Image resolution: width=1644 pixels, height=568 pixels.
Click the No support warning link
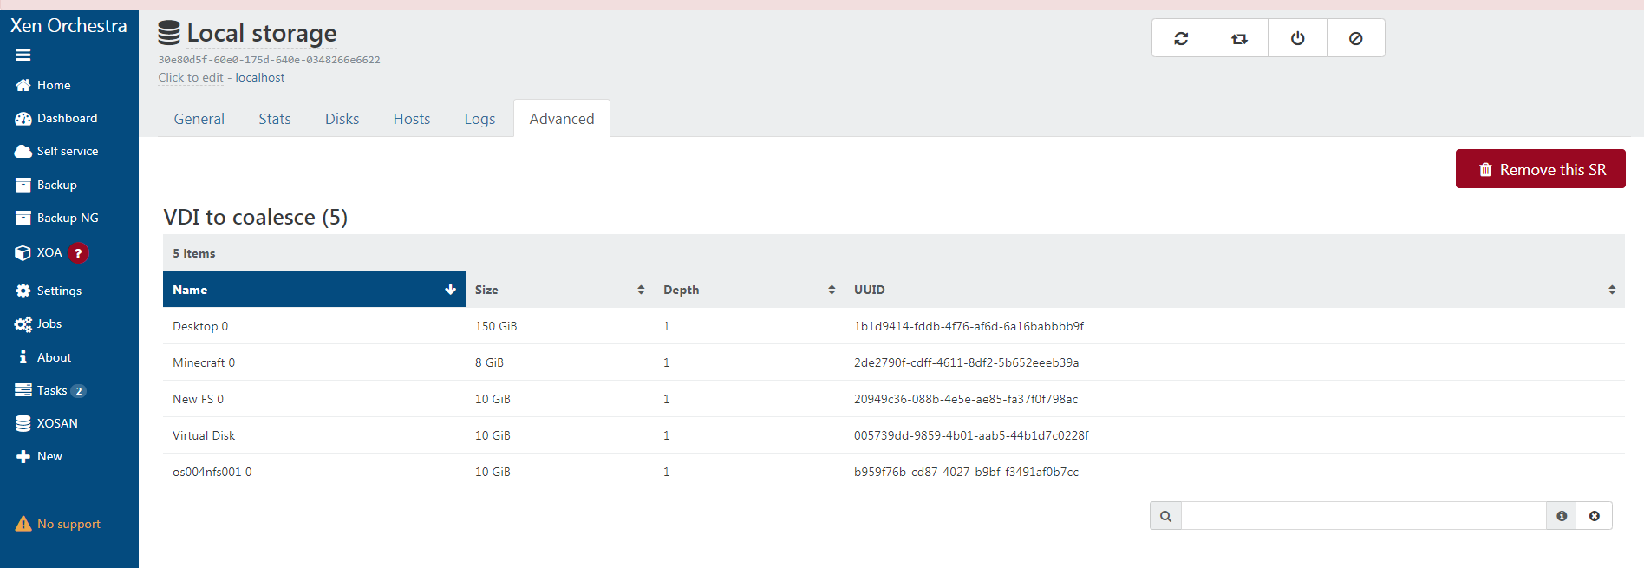point(58,524)
